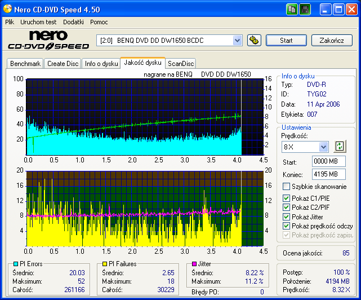Screen dimensions: 361x300
Task: Toggle Szybkie skanowanie checkbox
Action: tap(286, 186)
